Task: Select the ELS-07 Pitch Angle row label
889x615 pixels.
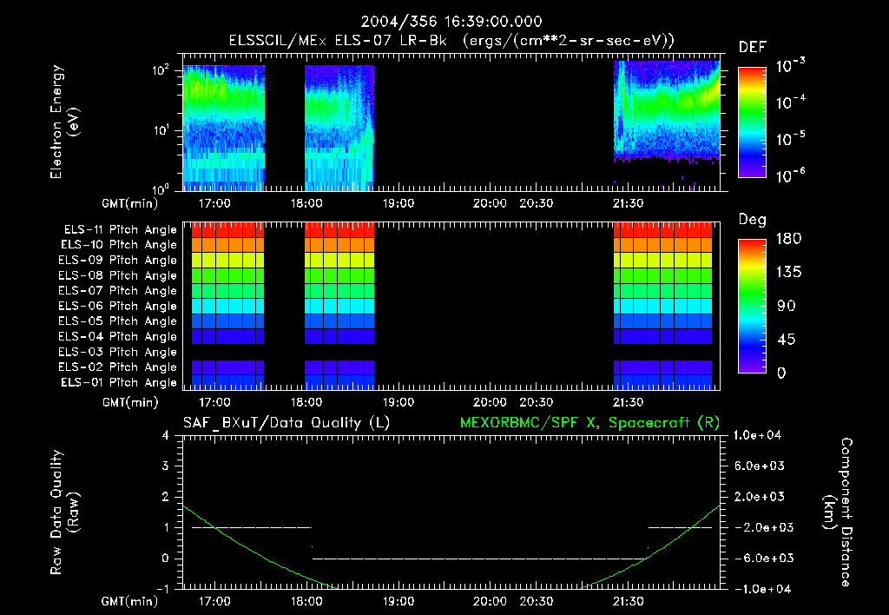Action: coord(118,291)
